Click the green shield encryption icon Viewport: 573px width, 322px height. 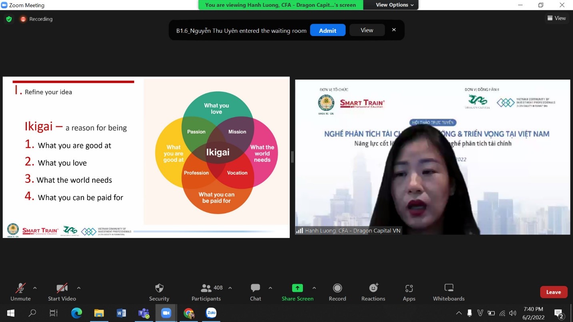tap(9, 19)
